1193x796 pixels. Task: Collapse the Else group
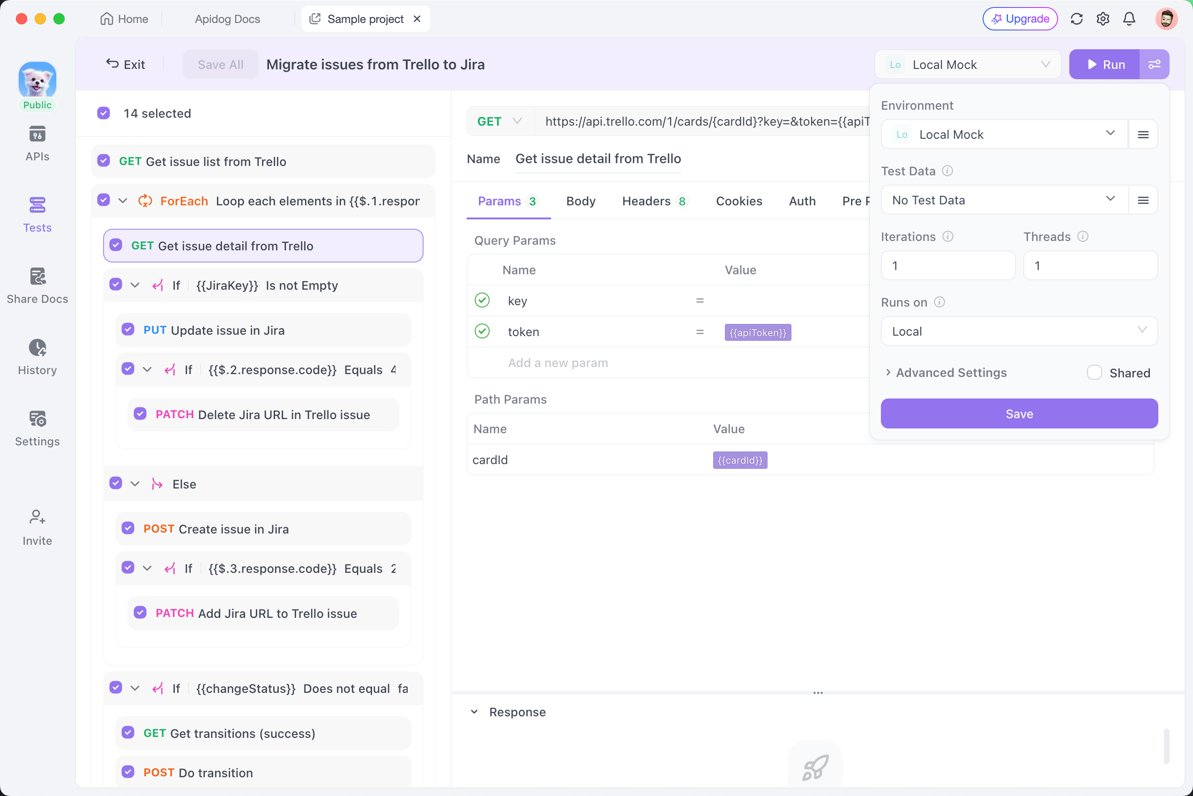coord(135,484)
